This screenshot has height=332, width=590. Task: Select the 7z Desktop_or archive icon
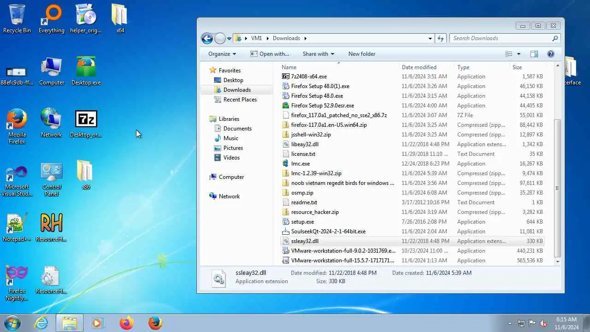[86, 123]
